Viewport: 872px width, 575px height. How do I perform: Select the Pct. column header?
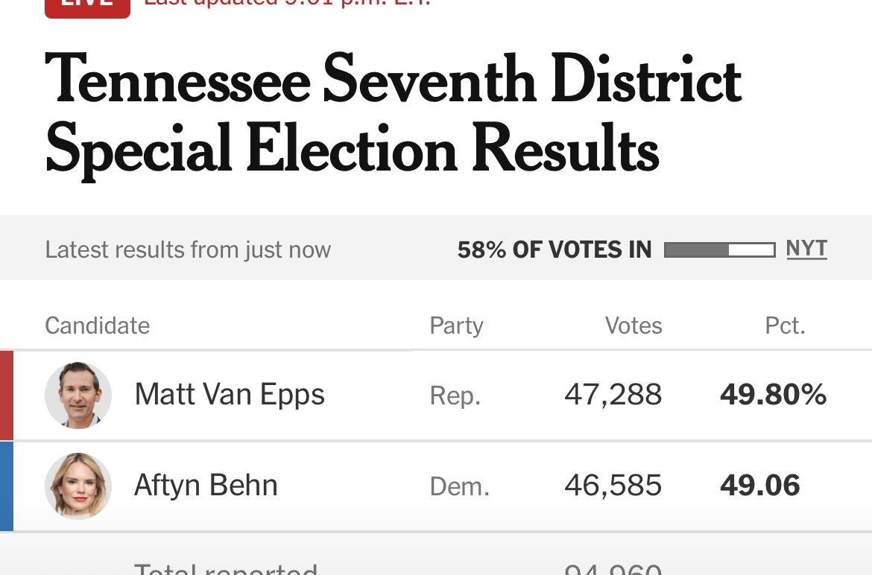785,325
